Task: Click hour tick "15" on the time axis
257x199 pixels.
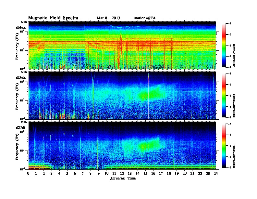Action: [146, 173]
